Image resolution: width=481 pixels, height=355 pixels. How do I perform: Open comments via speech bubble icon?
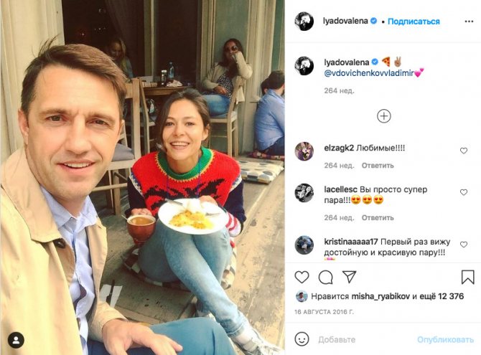click(325, 278)
